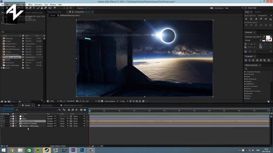The width and height of the screenshot is (273, 153).
Task: Toggle Brainstorm icon in timeline header
Action: [x=81, y=110]
